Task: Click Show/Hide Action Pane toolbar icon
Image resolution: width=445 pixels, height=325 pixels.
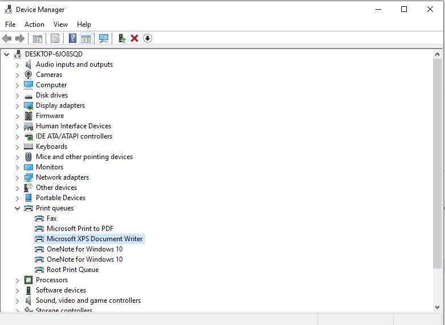Action: pyautogui.click(x=86, y=38)
